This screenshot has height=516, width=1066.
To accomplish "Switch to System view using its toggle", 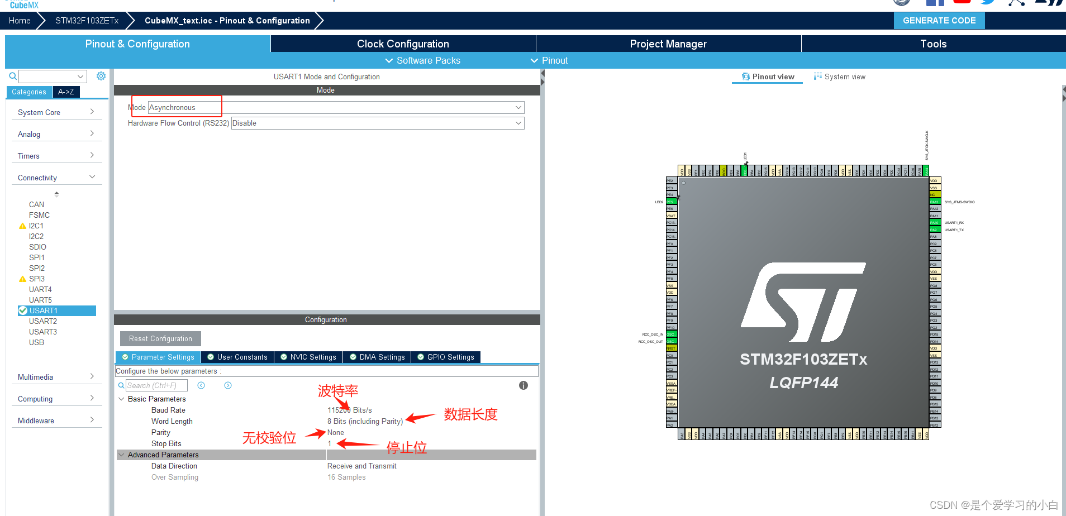I will (x=839, y=77).
